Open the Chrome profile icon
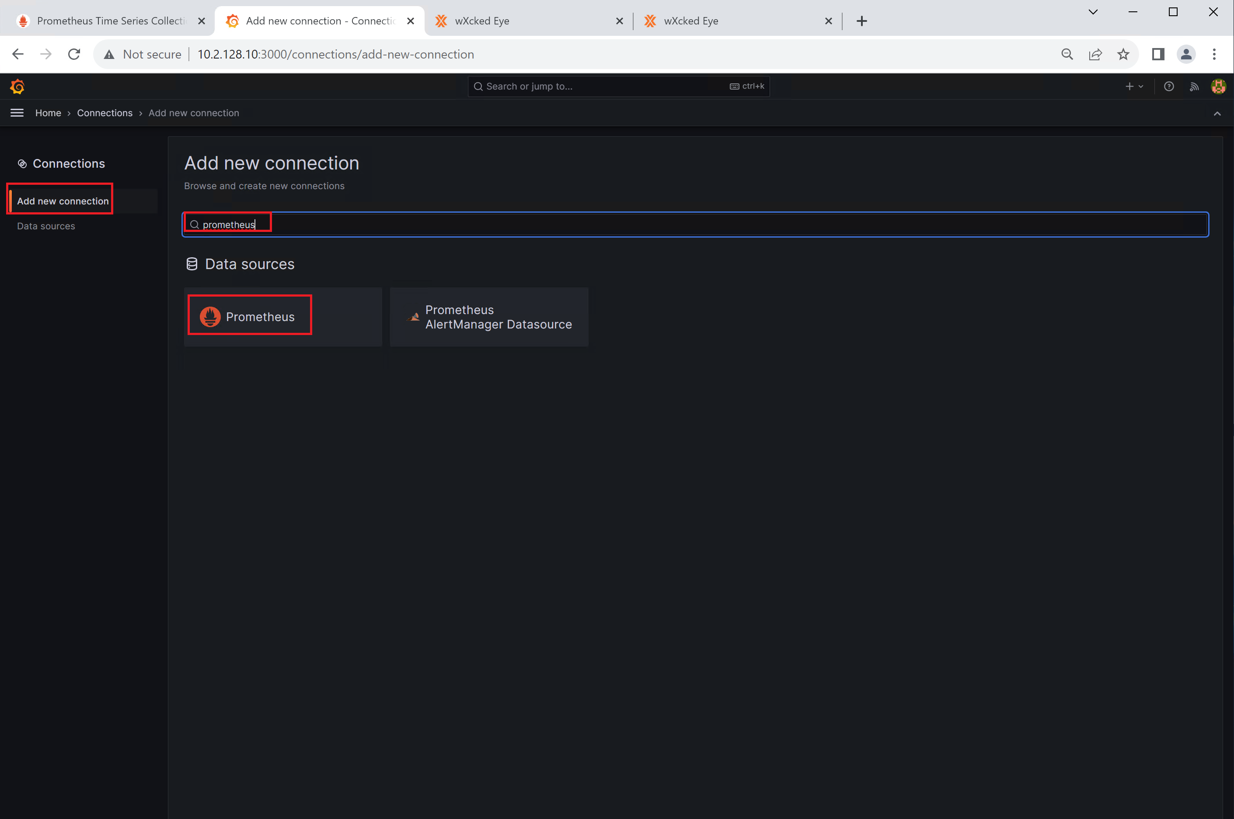The height and width of the screenshot is (819, 1234). (1186, 54)
